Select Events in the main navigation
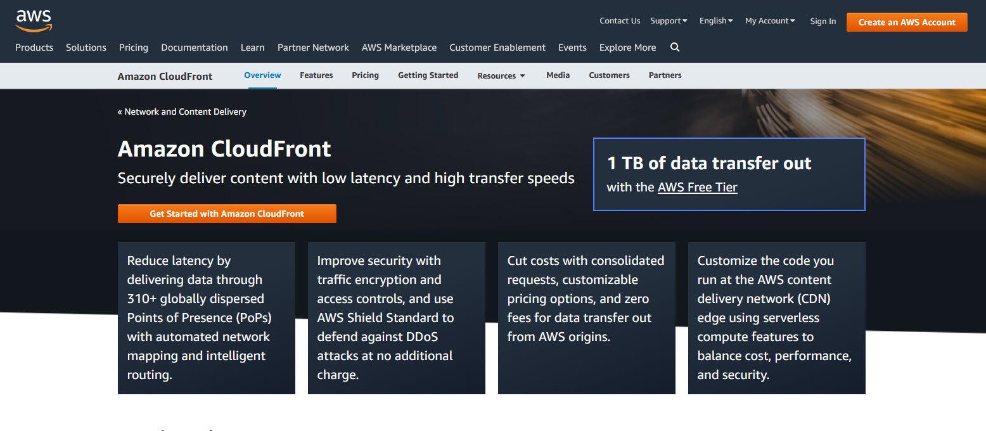 tap(572, 48)
